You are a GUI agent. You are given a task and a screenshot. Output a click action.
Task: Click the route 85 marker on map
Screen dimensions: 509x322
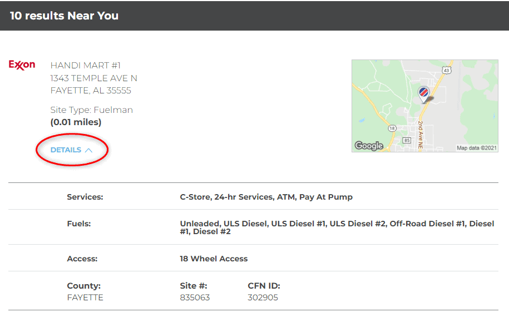point(407,140)
